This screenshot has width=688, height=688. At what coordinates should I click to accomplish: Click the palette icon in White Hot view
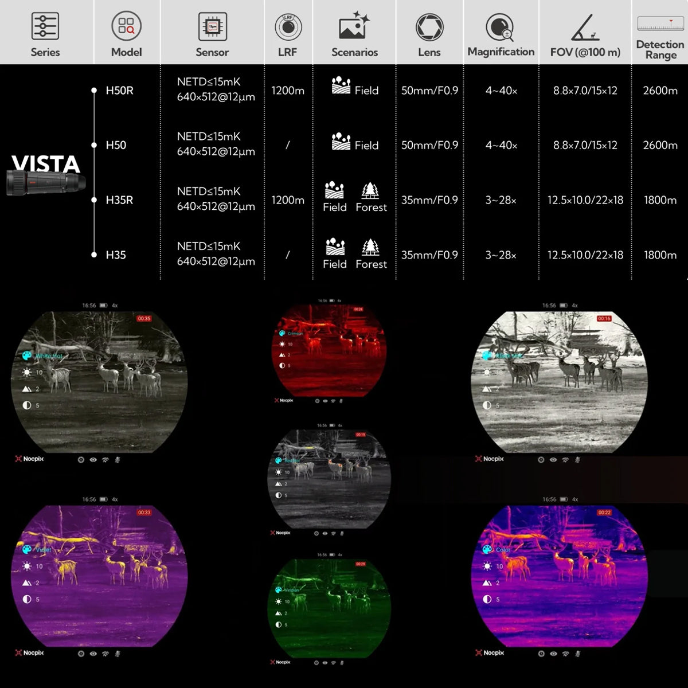point(27,356)
